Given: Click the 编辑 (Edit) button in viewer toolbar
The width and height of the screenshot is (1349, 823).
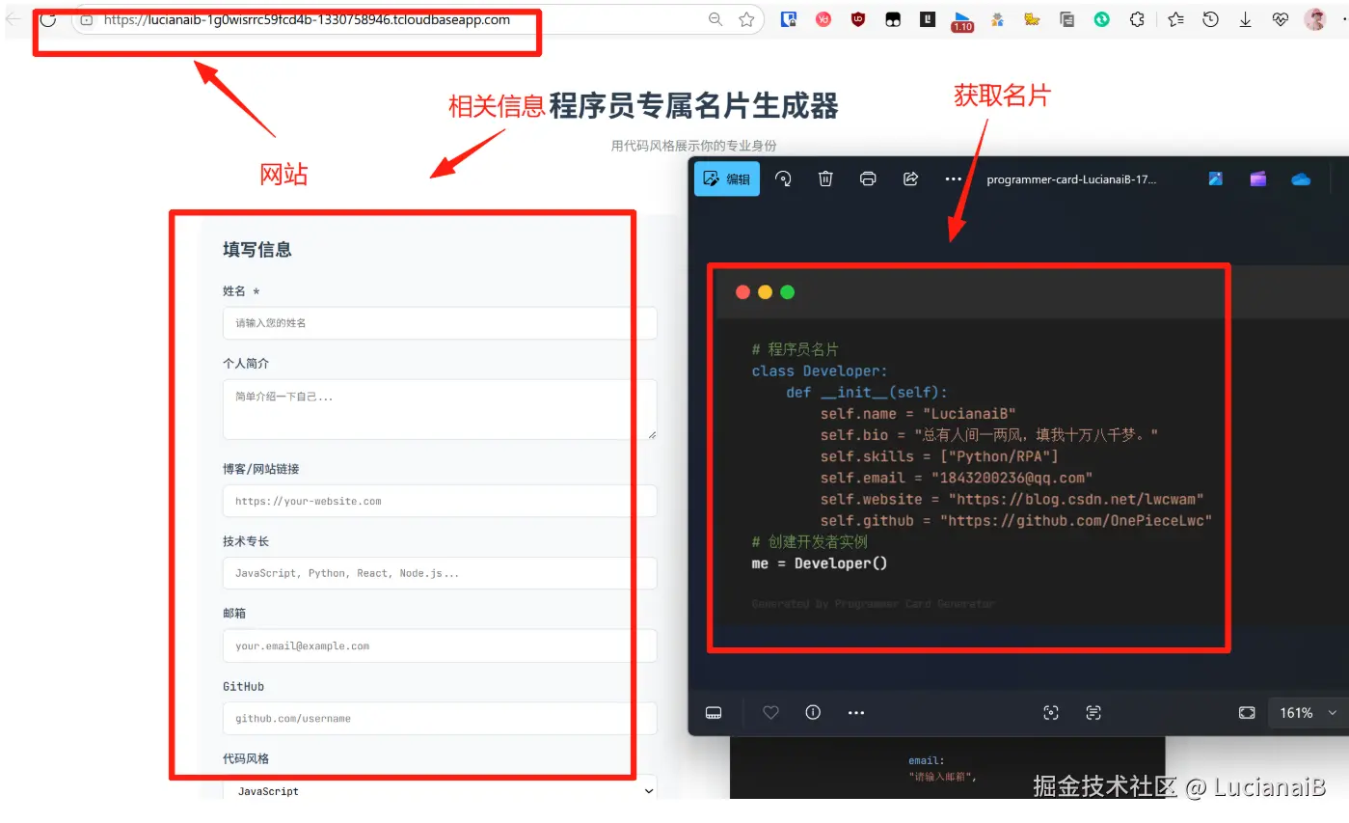Looking at the screenshot, I should [726, 178].
